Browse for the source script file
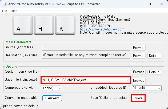Viewport: 168px width, 109px height. click(139, 48)
